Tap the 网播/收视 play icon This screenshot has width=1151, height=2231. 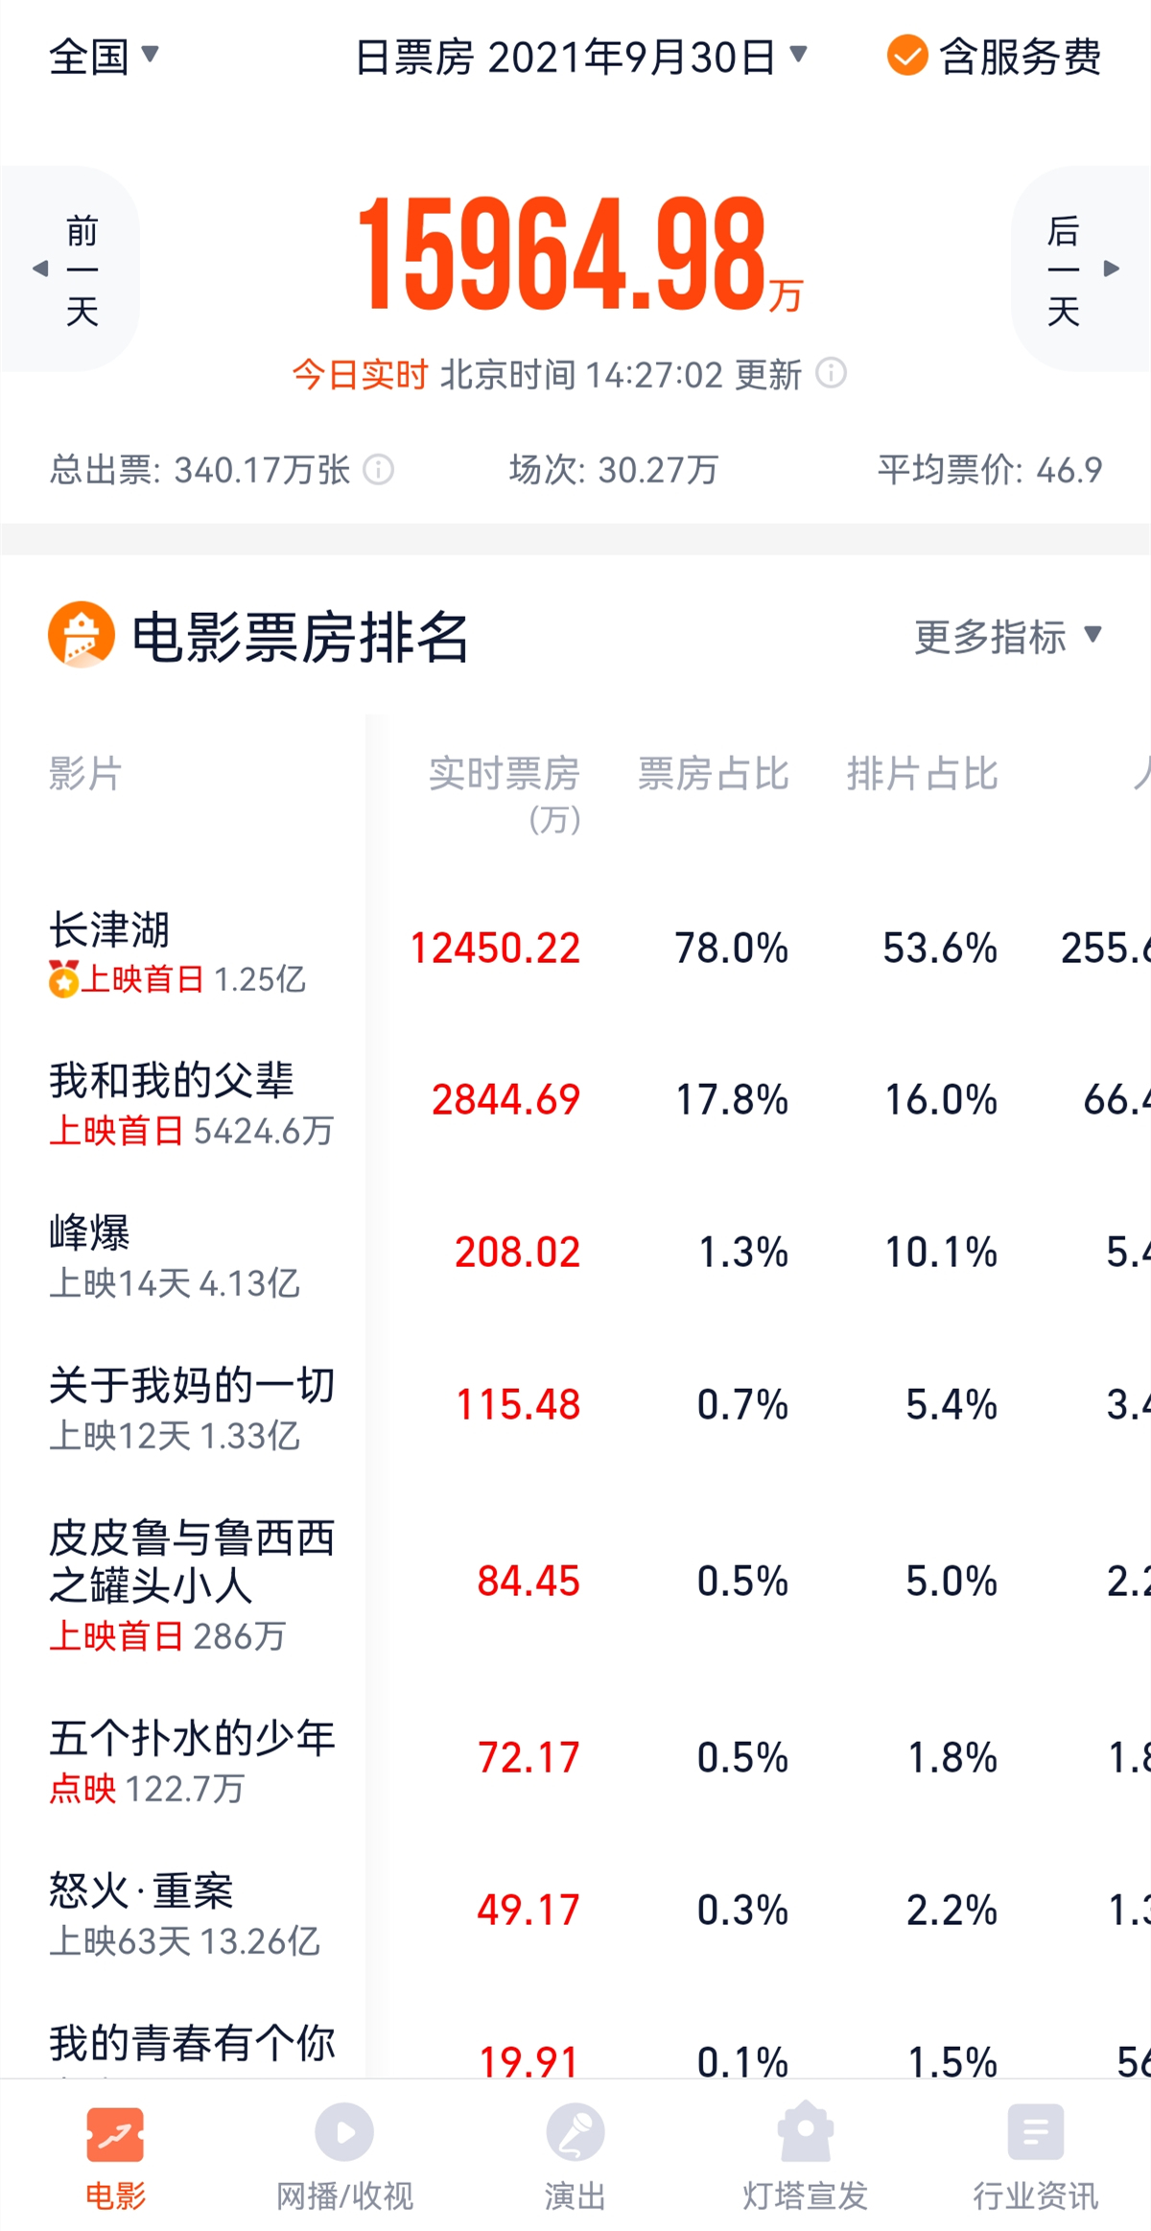pos(344,2132)
